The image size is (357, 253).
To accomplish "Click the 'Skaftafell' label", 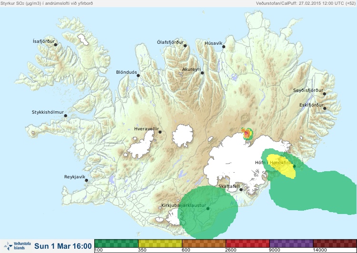I will [x=229, y=186].
